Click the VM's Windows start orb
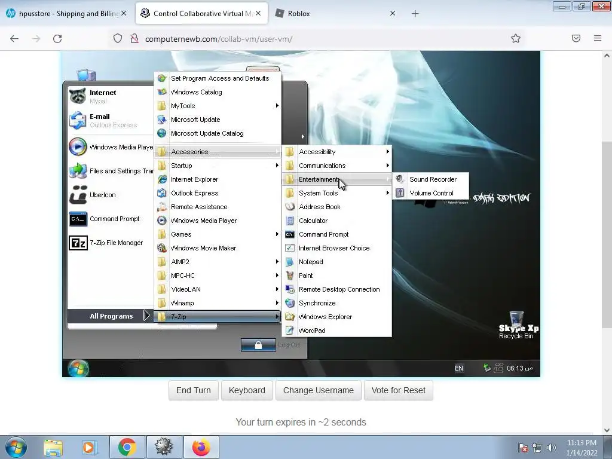Image resolution: width=612 pixels, height=459 pixels. pyautogui.click(x=78, y=368)
